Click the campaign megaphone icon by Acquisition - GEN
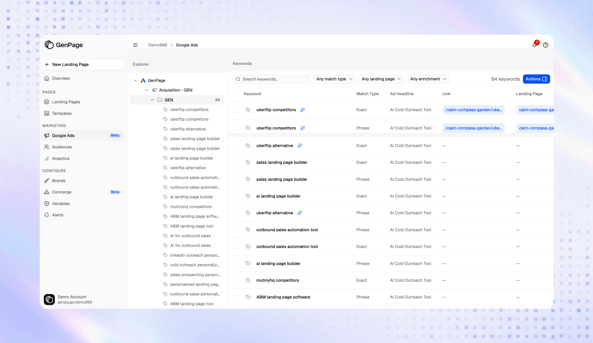Viewport: 593px width, 343px height. click(154, 90)
